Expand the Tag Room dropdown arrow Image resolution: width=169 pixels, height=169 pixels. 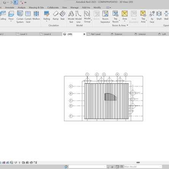(x=119, y=20)
